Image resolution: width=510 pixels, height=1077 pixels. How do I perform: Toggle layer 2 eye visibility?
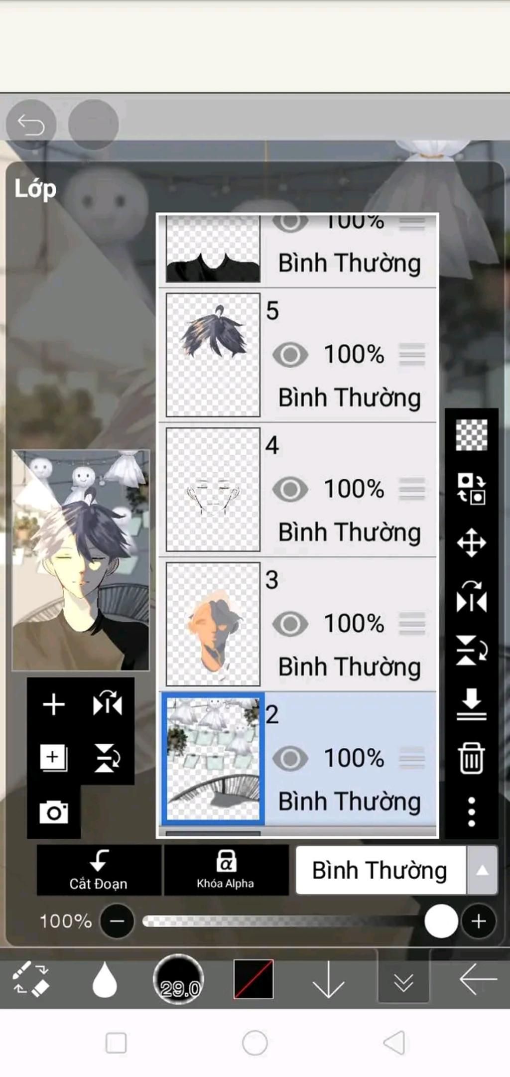click(290, 758)
